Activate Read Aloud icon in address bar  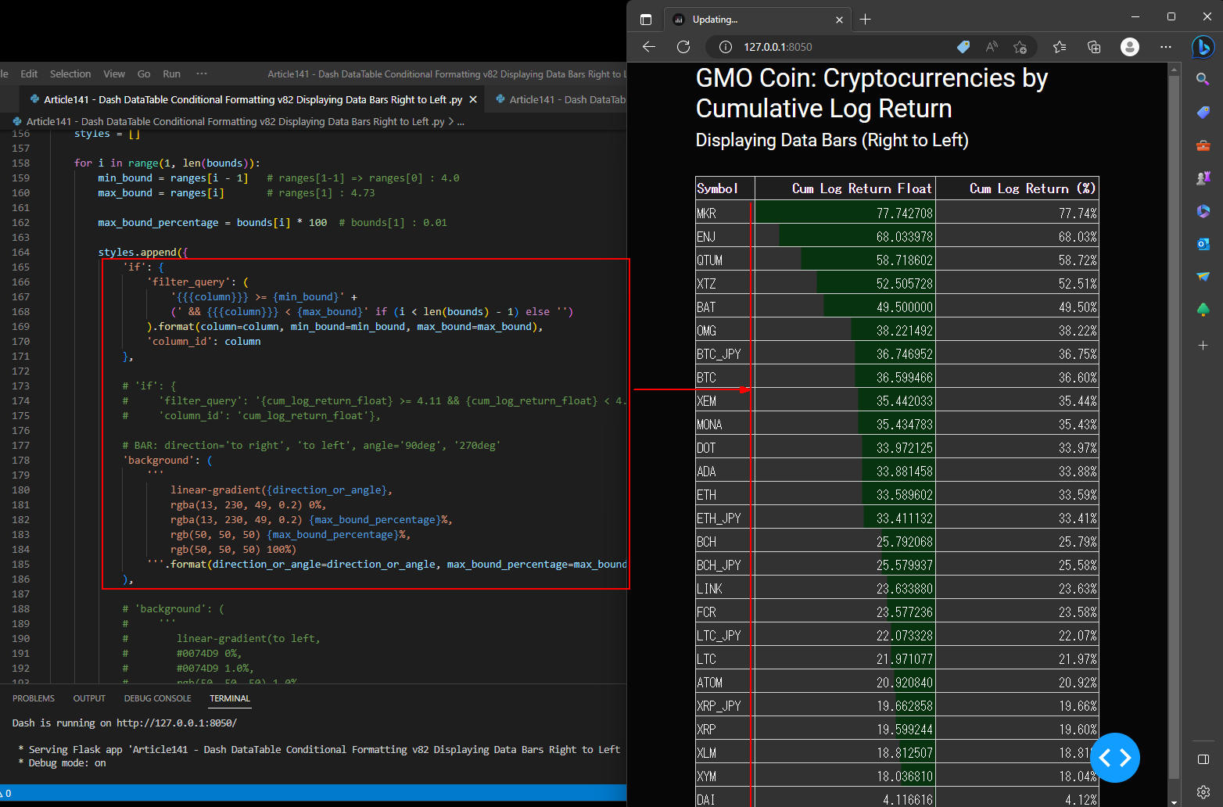tap(992, 47)
